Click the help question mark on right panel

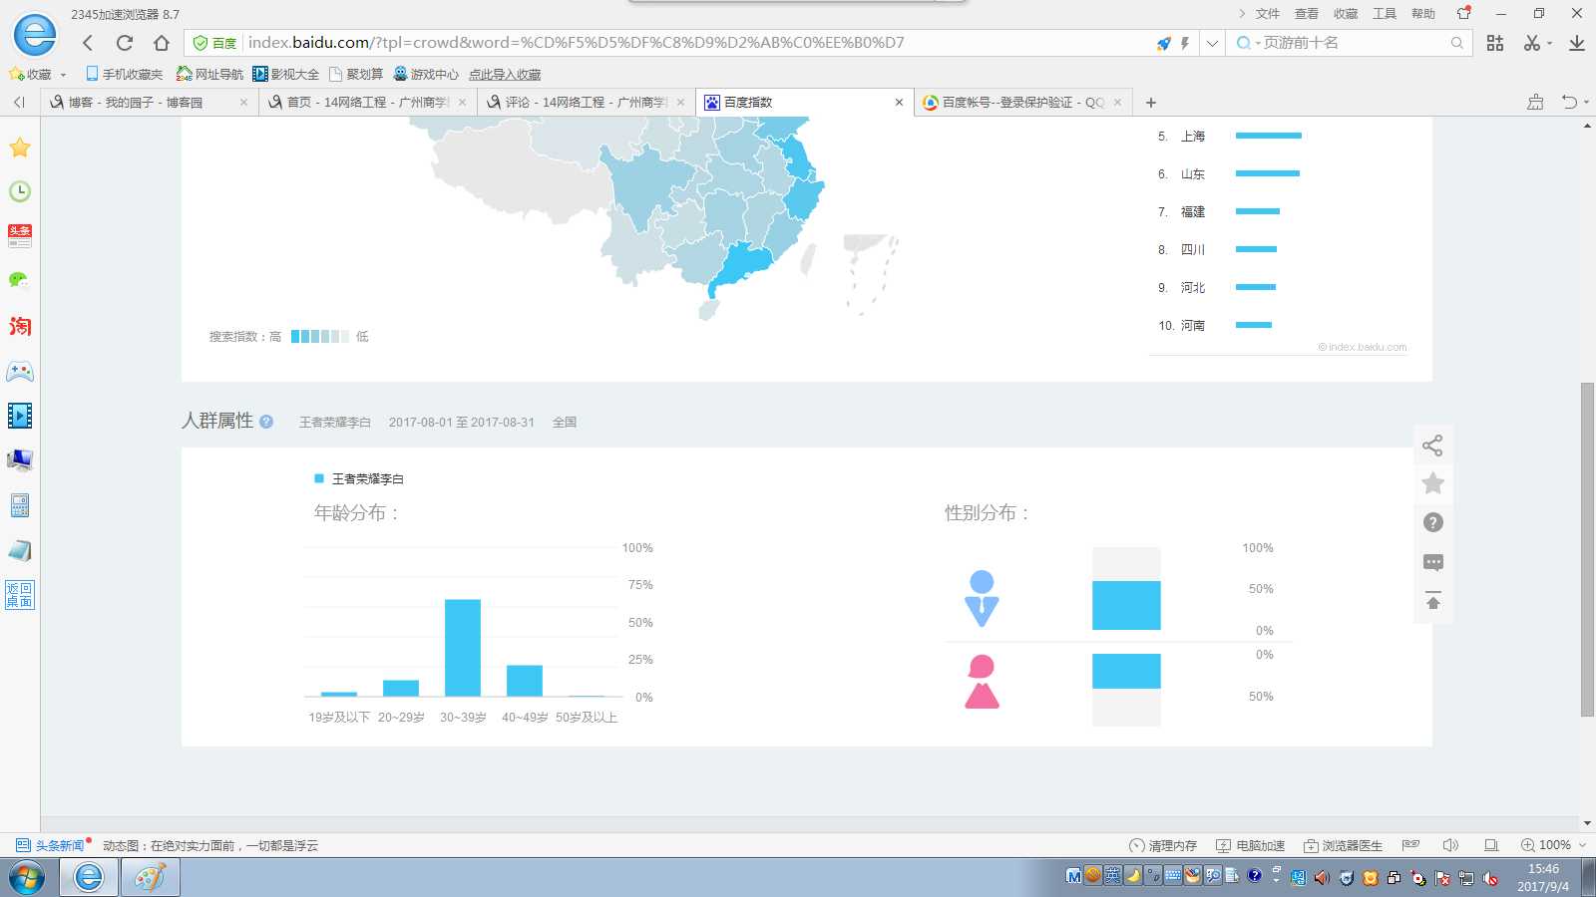(x=1433, y=522)
